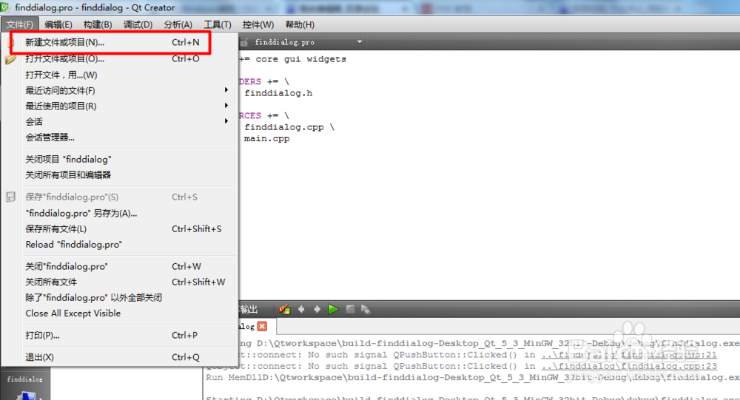This screenshot has height=400, width=740.
Task: Open the 帮助(H) menu
Action: tap(300, 24)
